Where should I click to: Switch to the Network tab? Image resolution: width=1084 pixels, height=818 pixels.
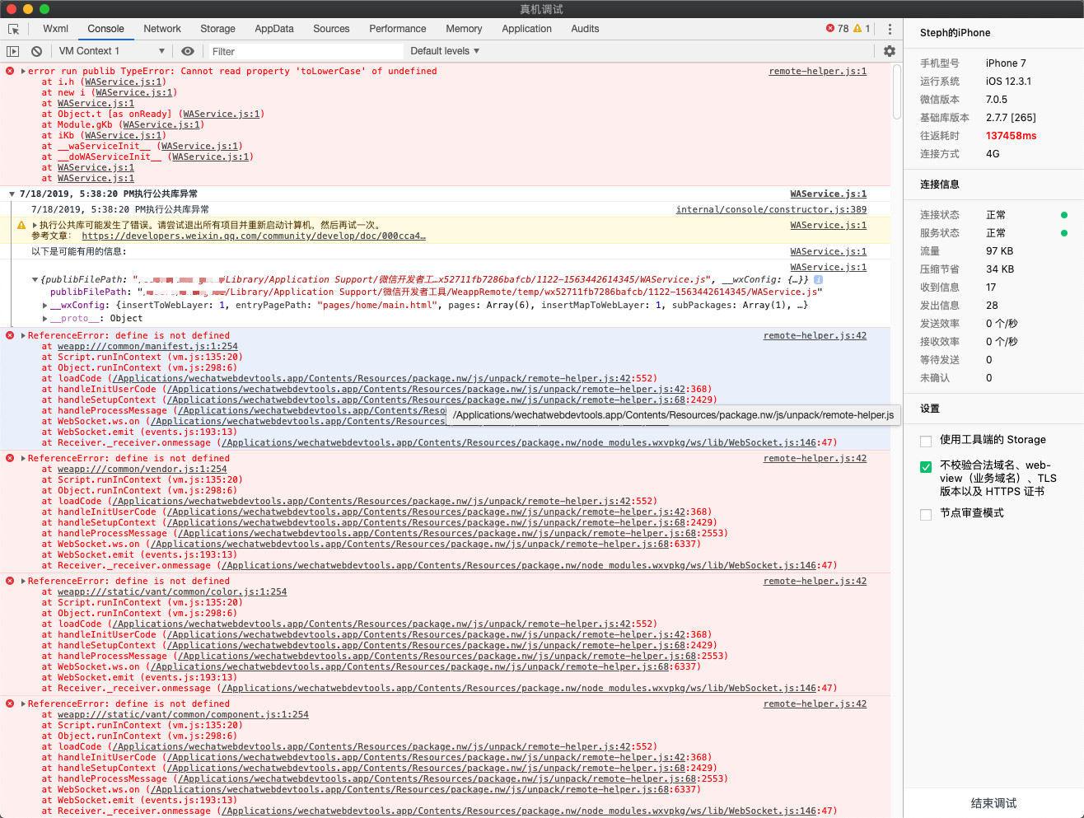(162, 29)
